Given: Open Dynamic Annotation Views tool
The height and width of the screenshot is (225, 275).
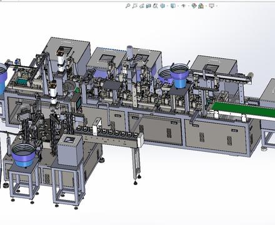Looking at the screenshot, I should (x=156, y=6).
